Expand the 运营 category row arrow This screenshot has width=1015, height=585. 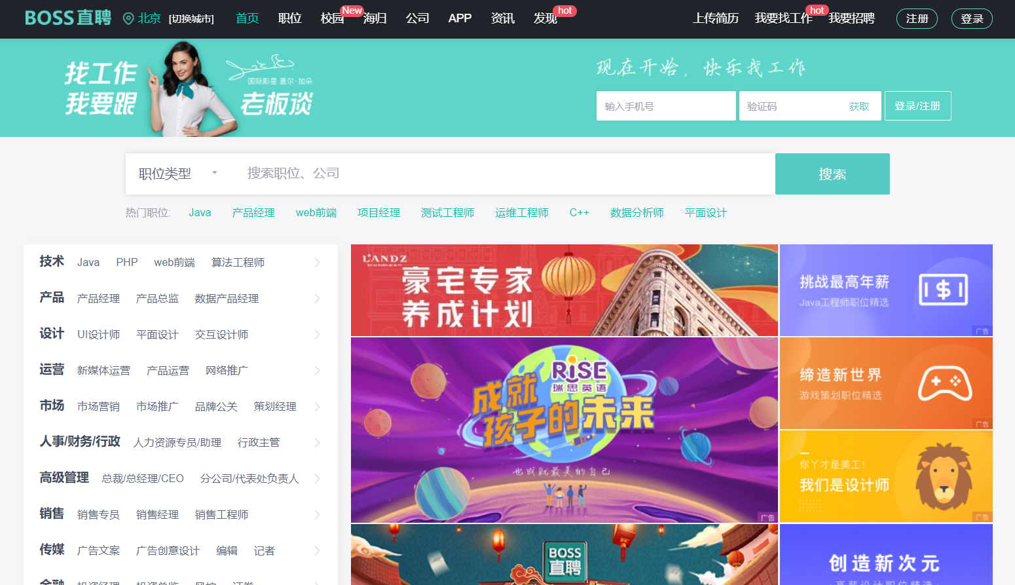pyautogui.click(x=318, y=371)
